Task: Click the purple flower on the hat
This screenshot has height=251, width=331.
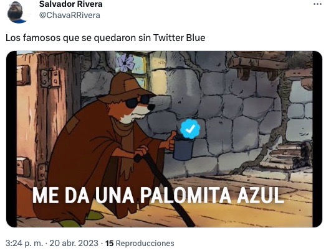Action: (125, 62)
